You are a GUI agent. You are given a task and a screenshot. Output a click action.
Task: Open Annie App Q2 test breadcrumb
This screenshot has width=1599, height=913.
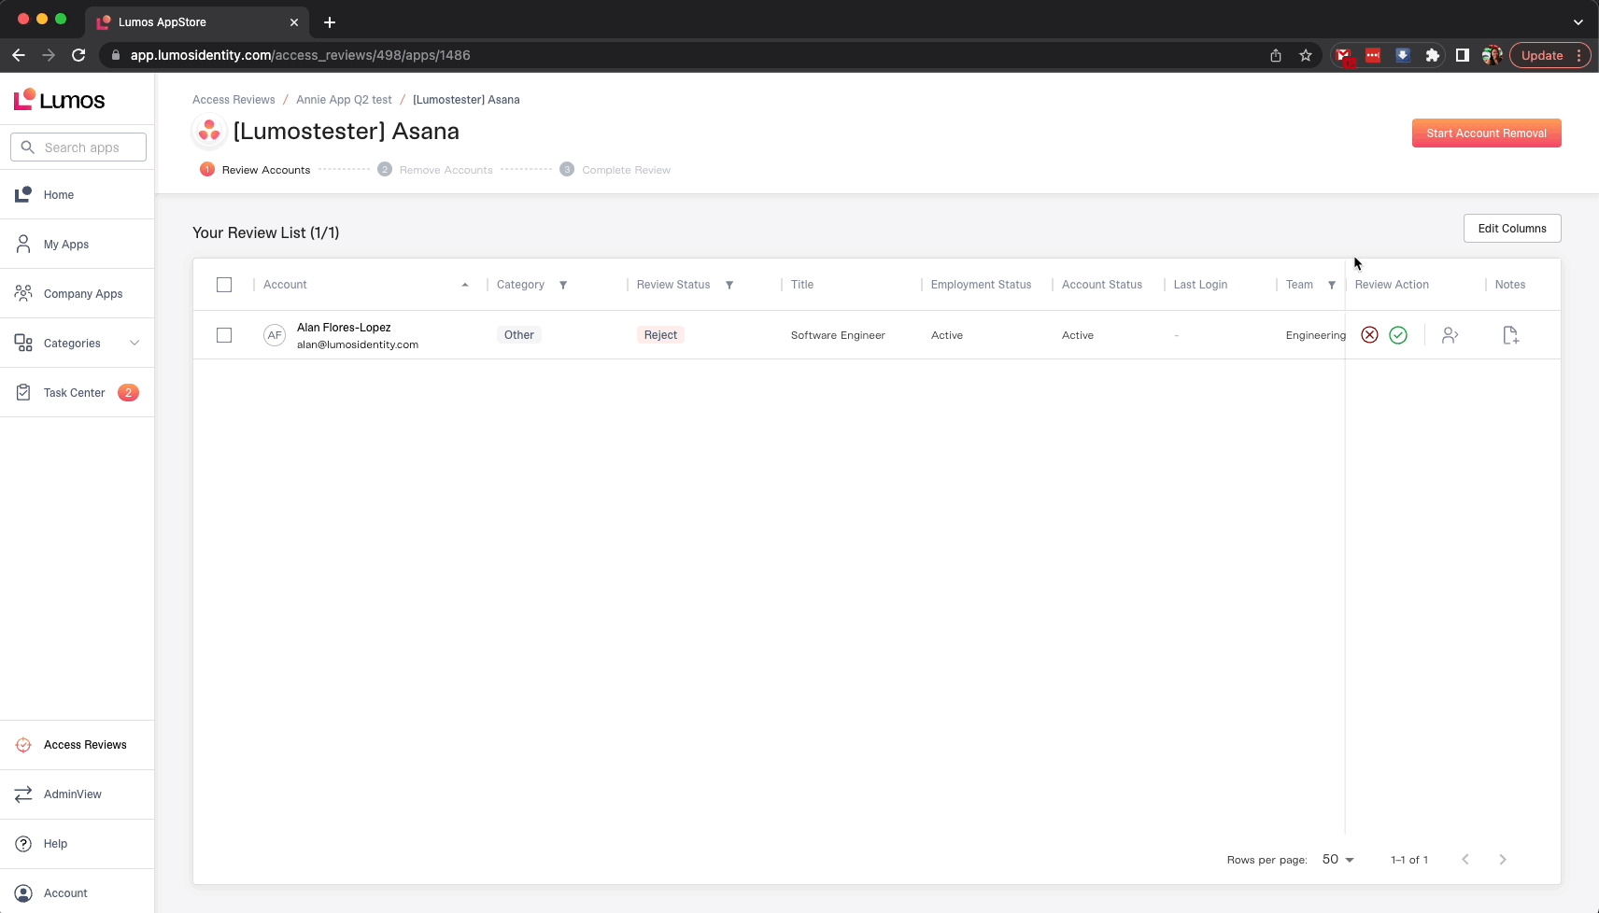coord(344,100)
